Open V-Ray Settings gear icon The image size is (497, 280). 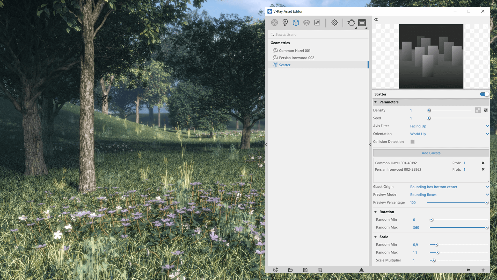(x=334, y=23)
